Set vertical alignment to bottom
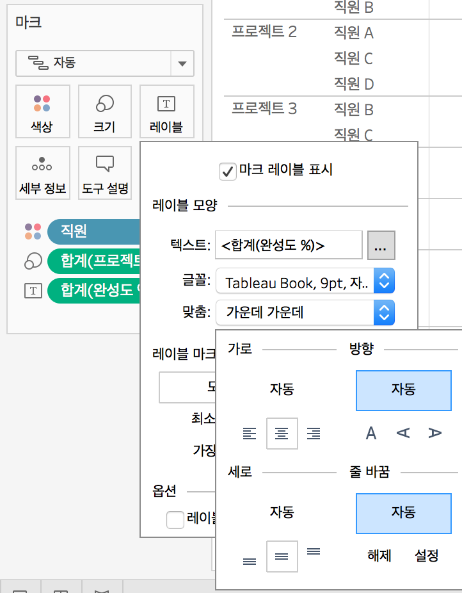Image resolution: width=462 pixels, height=593 pixels. 250,562
